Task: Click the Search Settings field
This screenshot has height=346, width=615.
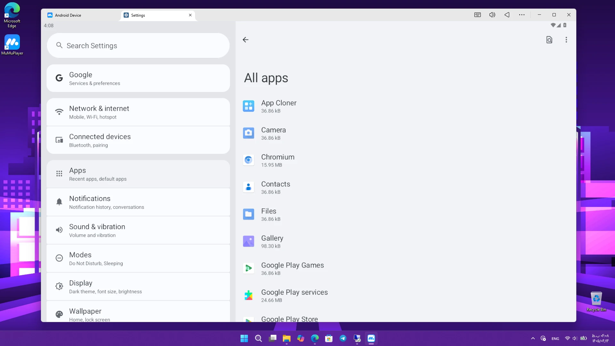Action: click(x=138, y=45)
